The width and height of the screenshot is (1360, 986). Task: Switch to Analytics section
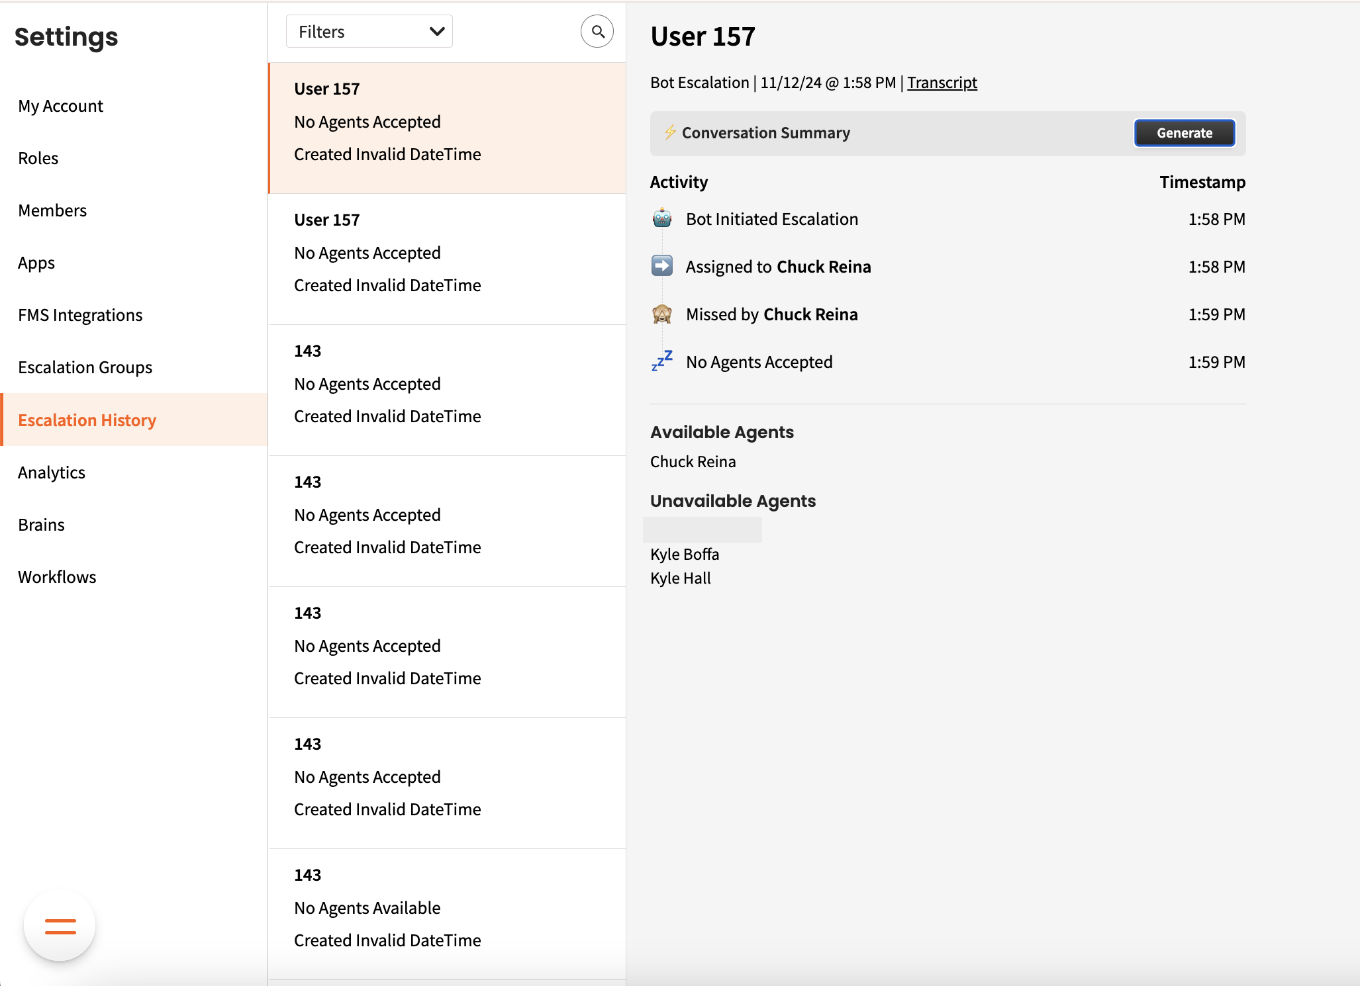click(x=52, y=472)
